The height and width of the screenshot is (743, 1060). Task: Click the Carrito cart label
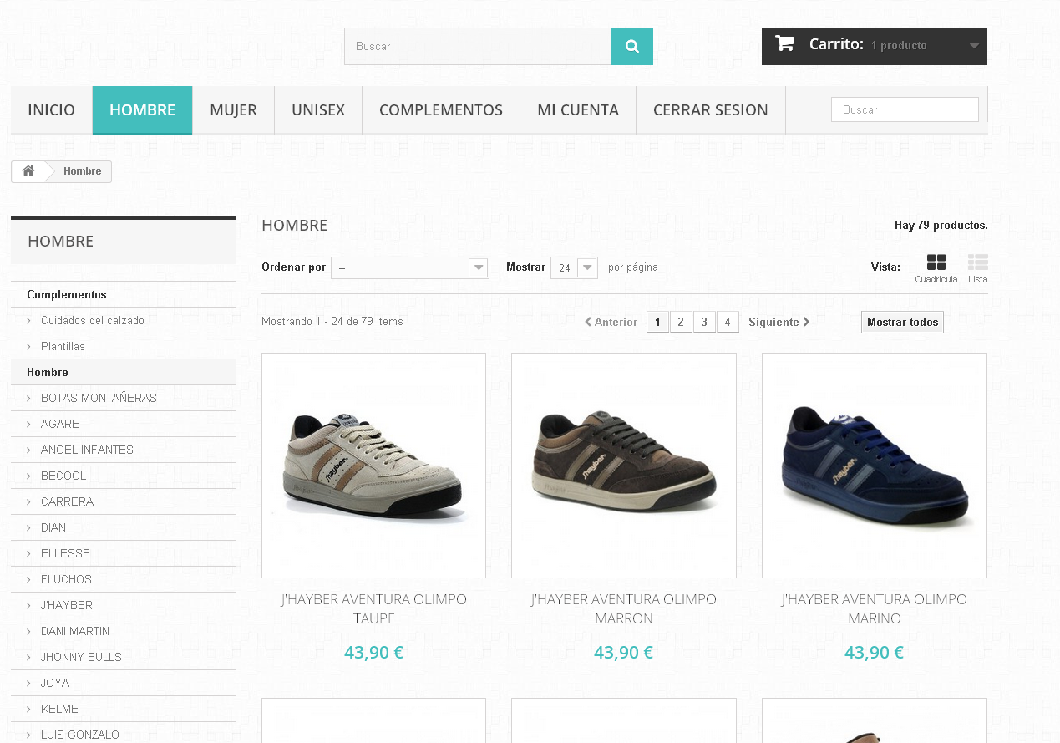point(836,44)
